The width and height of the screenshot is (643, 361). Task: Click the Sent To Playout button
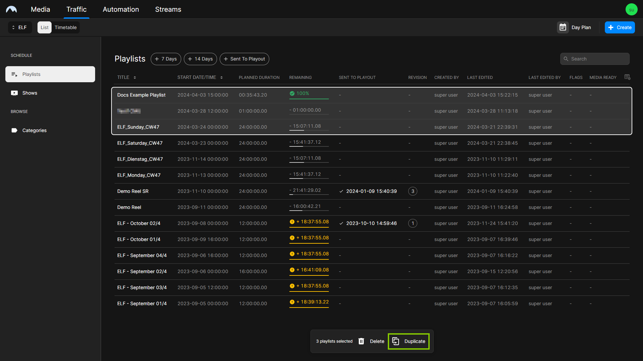click(244, 58)
